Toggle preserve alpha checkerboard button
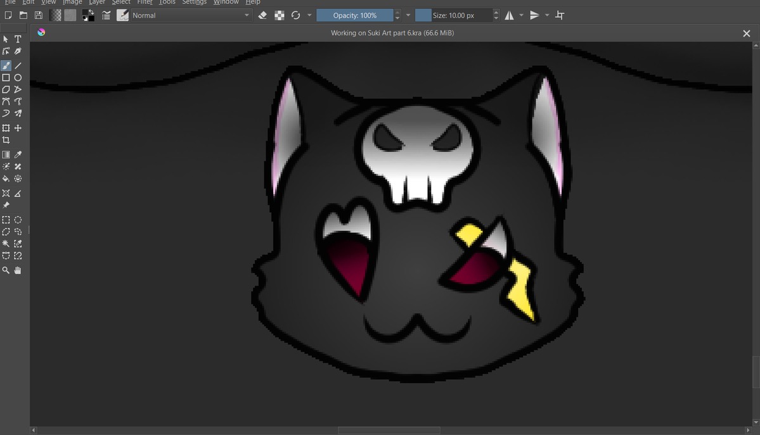The height and width of the screenshot is (435, 760). (x=280, y=15)
